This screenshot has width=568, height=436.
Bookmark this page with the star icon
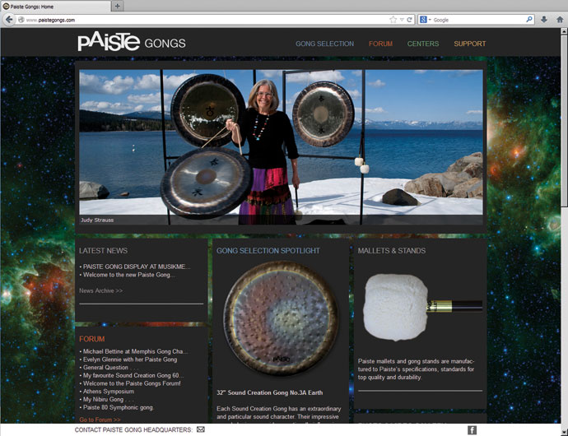pos(393,19)
